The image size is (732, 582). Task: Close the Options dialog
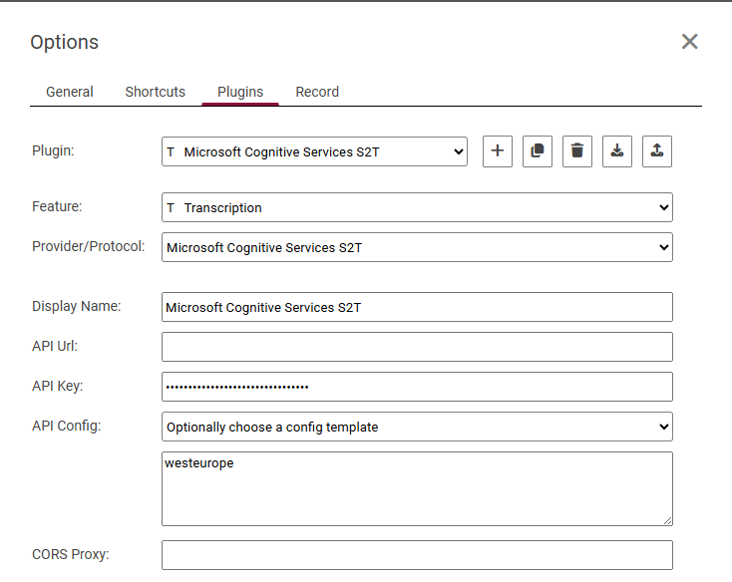(689, 42)
